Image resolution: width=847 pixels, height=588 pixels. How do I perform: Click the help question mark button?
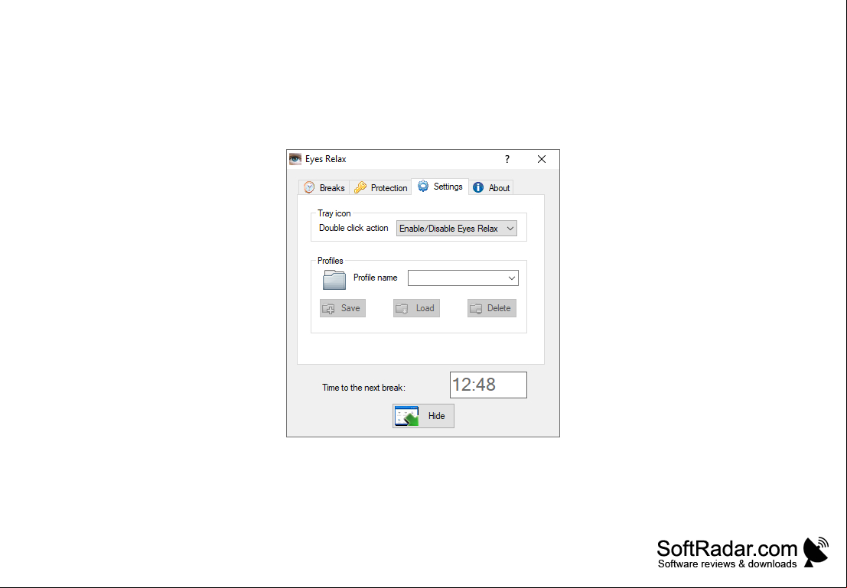click(x=507, y=159)
